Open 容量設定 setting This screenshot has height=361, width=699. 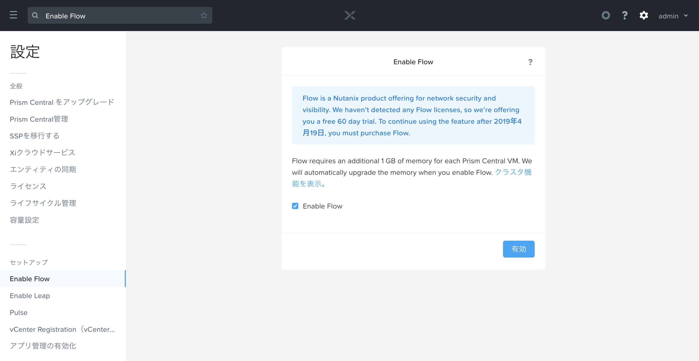coord(25,220)
